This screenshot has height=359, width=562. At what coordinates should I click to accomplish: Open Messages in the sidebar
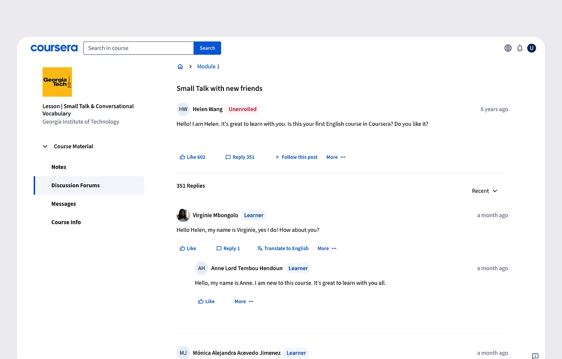[64, 204]
